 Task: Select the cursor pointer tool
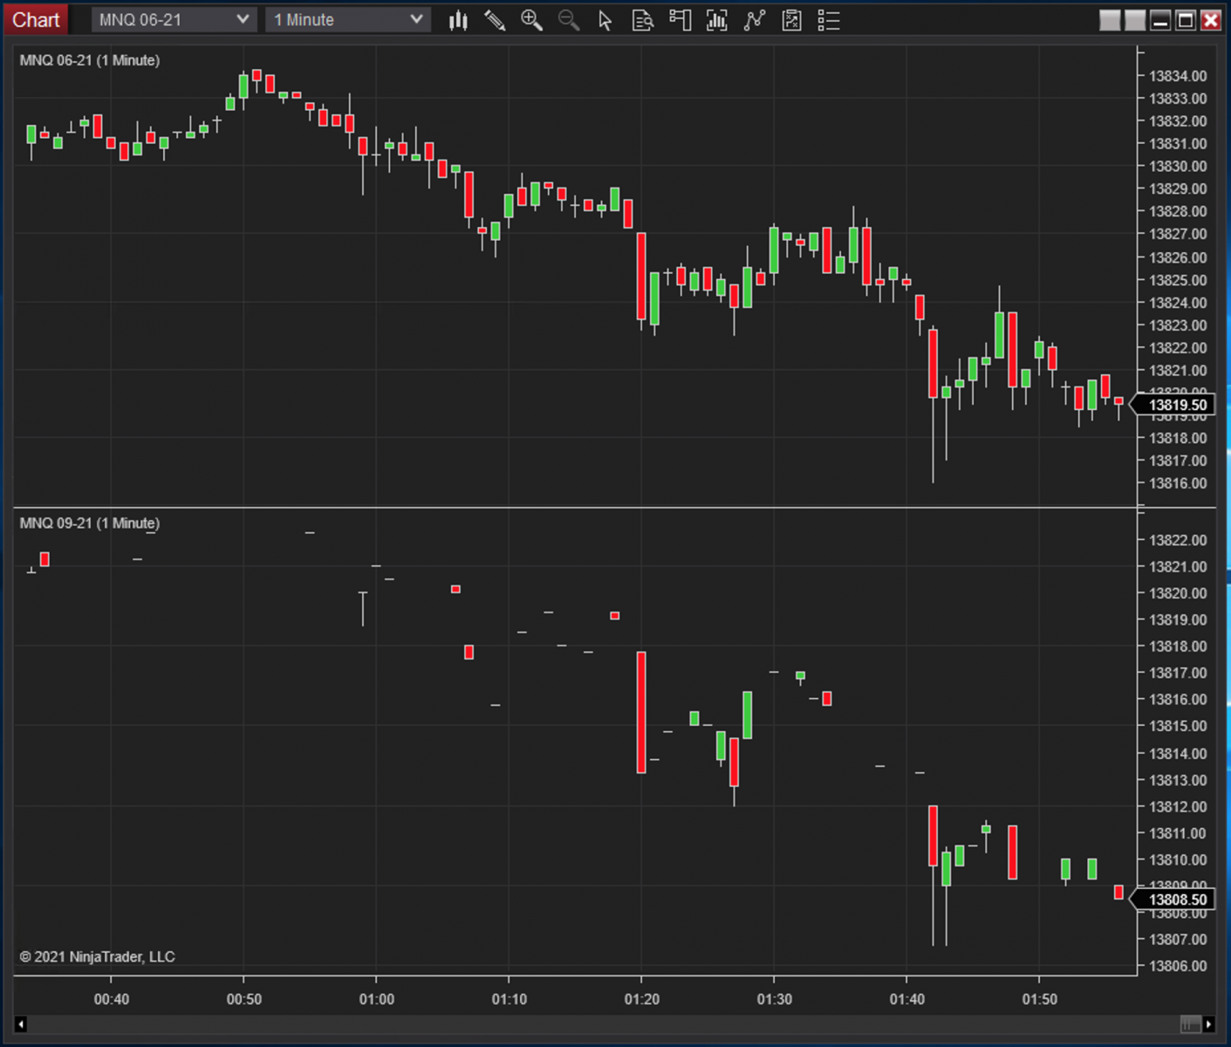coord(605,20)
